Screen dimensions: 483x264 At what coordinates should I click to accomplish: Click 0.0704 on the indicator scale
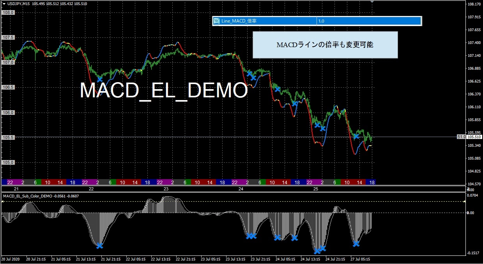pyautogui.click(x=473, y=195)
